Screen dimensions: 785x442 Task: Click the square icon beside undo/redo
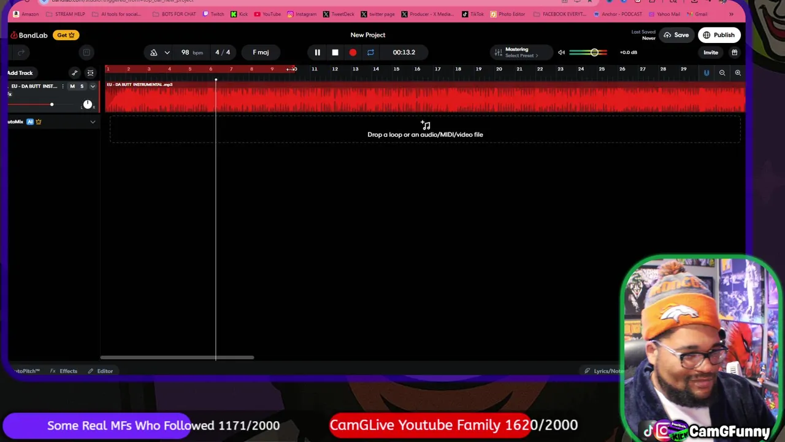(86, 53)
